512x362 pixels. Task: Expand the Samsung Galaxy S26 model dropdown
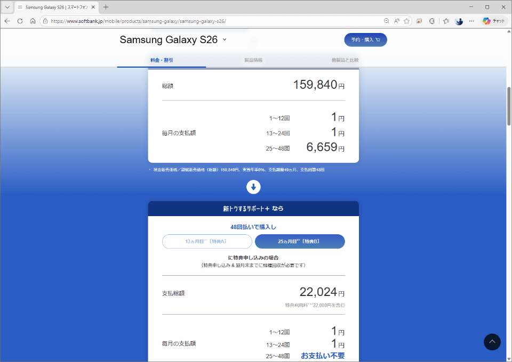[x=225, y=40]
